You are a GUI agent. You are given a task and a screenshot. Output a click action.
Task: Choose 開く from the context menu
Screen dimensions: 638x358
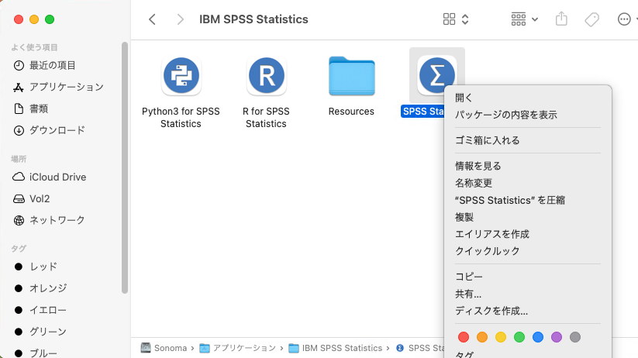pyautogui.click(x=464, y=98)
